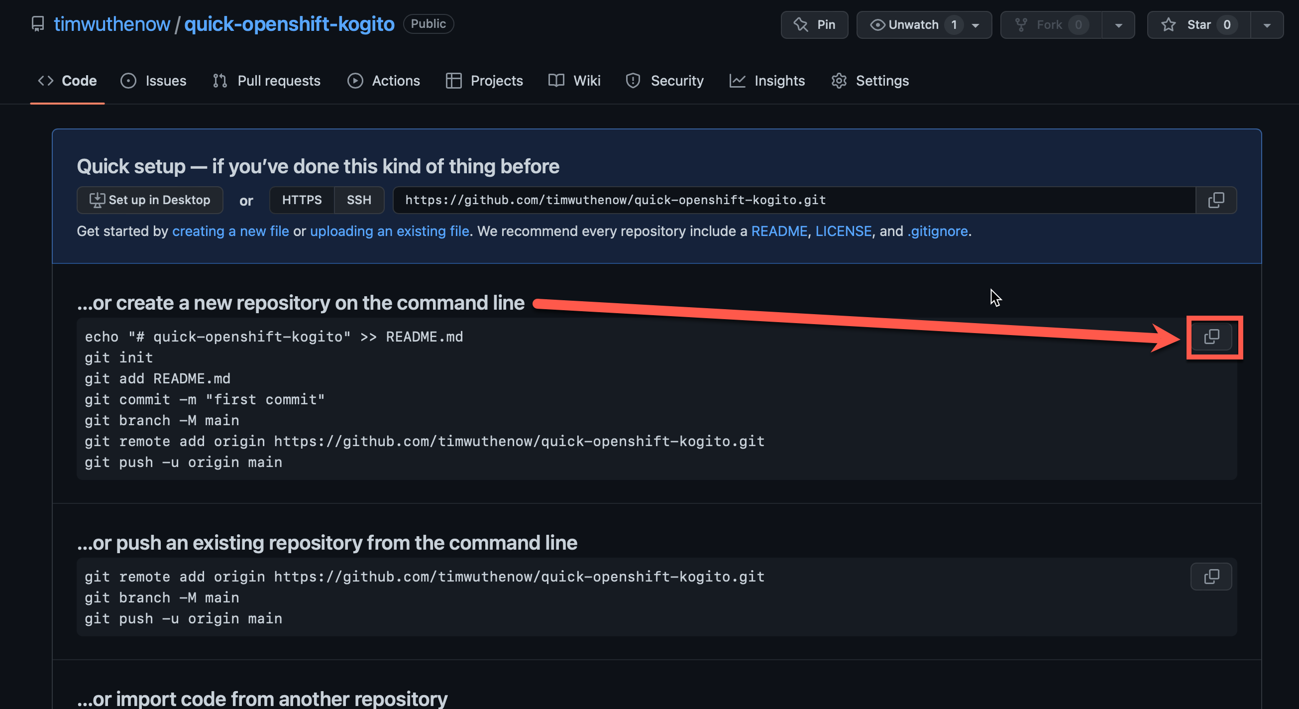Click the README link

(779, 231)
